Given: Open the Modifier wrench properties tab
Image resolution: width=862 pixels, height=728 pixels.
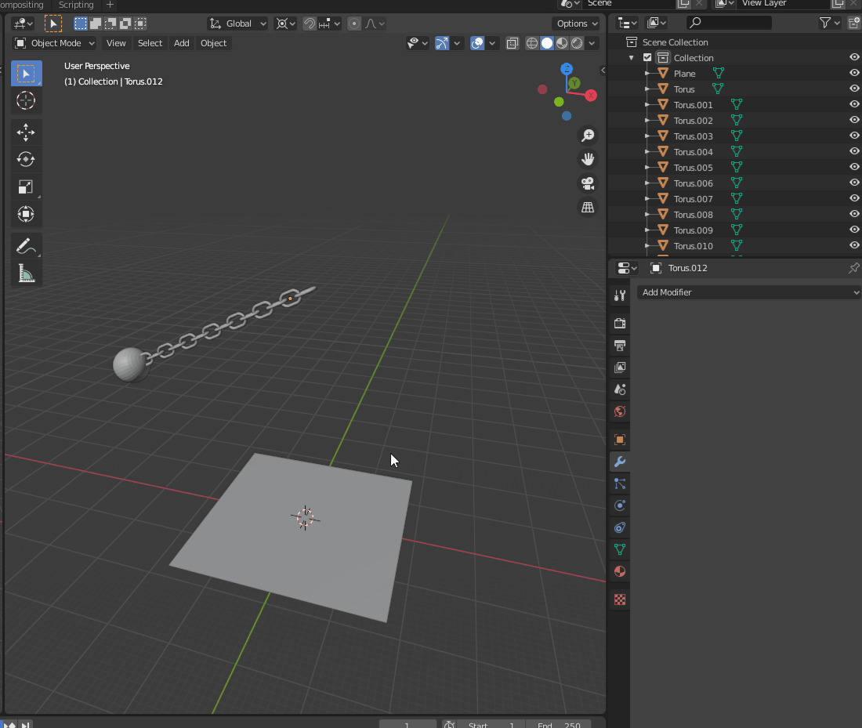Looking at the screenshot, I should tap(620, 462).
